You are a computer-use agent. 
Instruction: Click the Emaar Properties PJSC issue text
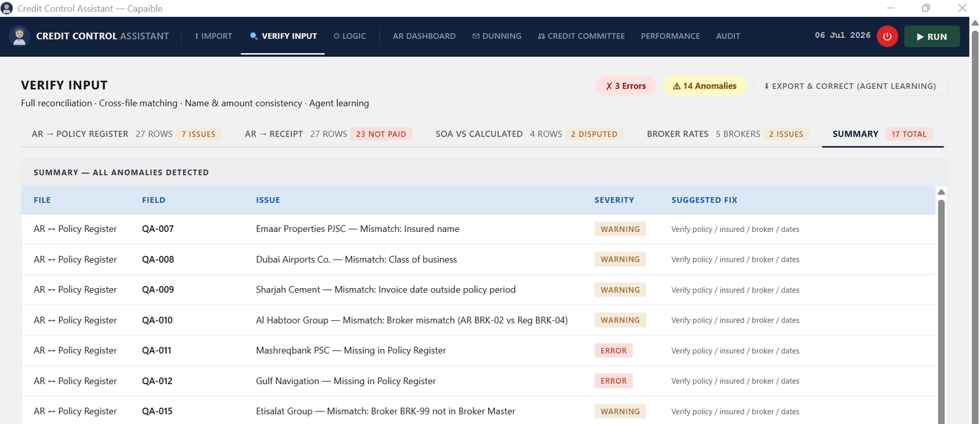tap(357, 229)
